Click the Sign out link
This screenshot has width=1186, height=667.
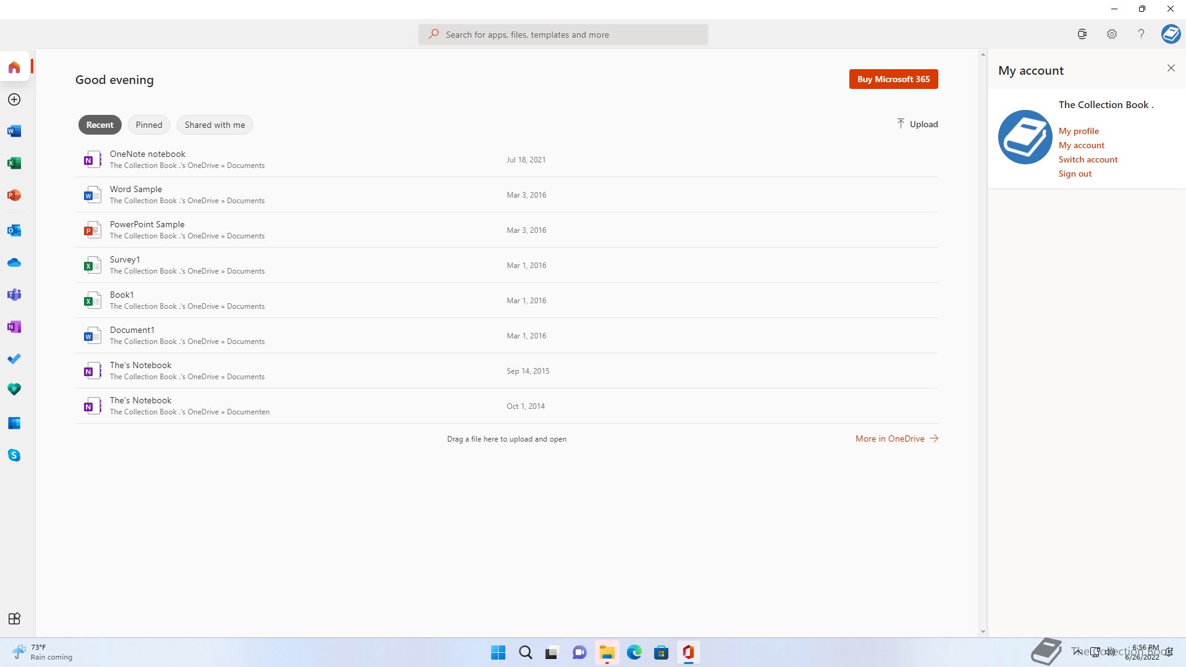(1075, 174)
